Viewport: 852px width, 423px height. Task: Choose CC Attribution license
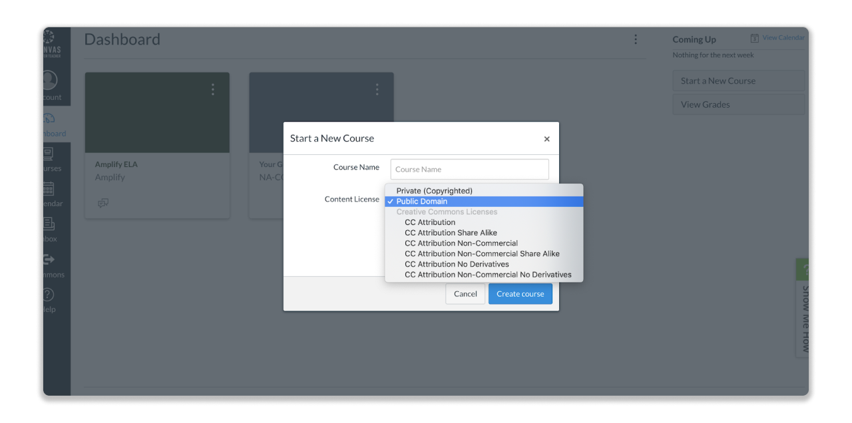tap(484, 222)
